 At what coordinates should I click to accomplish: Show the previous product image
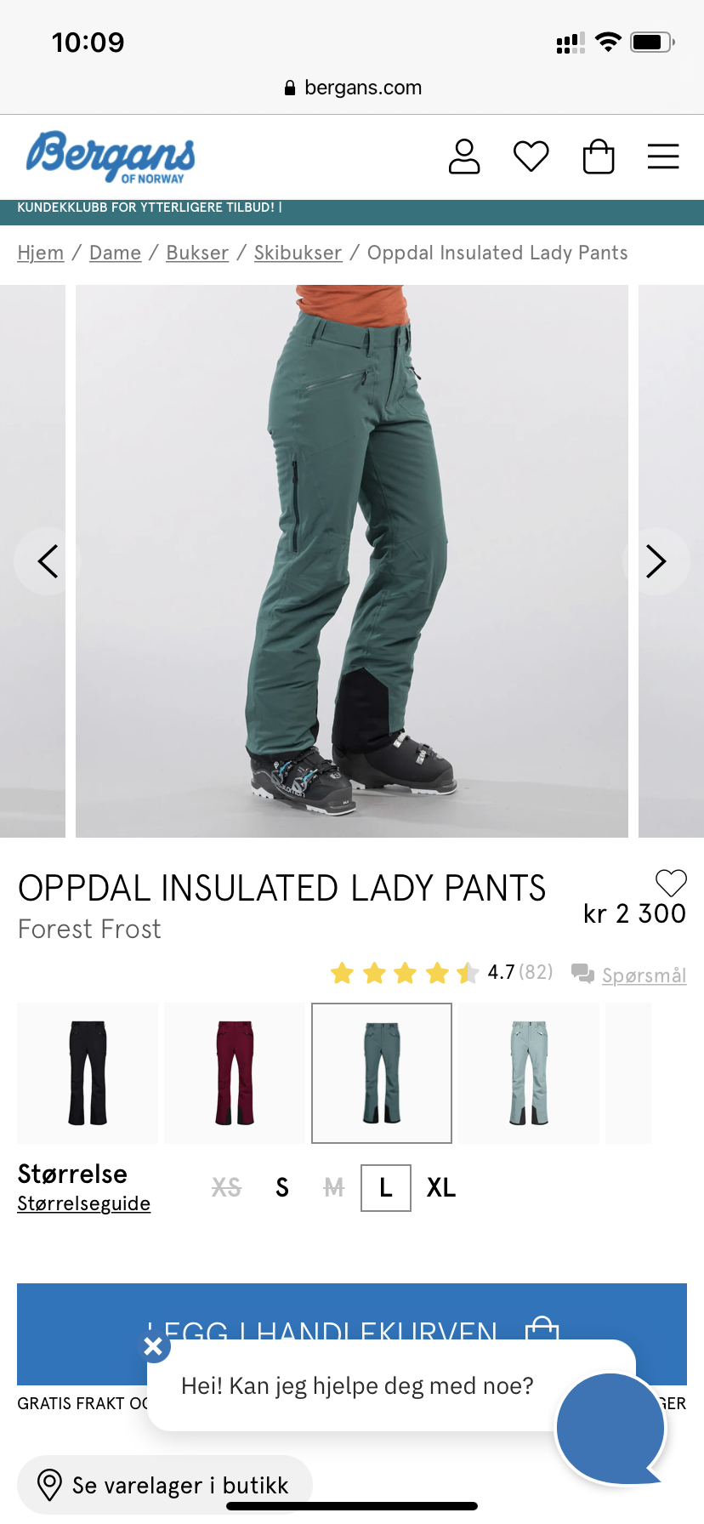(48, 561)
